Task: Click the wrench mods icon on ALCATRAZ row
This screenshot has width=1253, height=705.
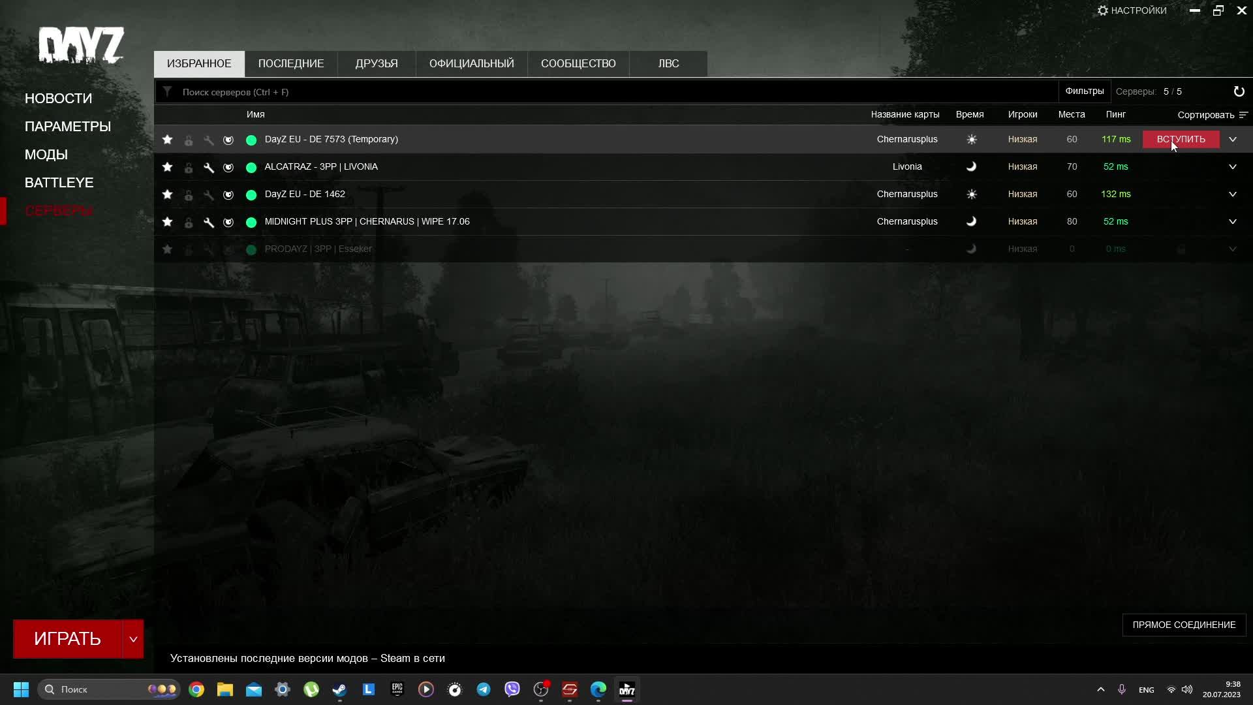Action: pyautogui.click(x=208, y=166)
